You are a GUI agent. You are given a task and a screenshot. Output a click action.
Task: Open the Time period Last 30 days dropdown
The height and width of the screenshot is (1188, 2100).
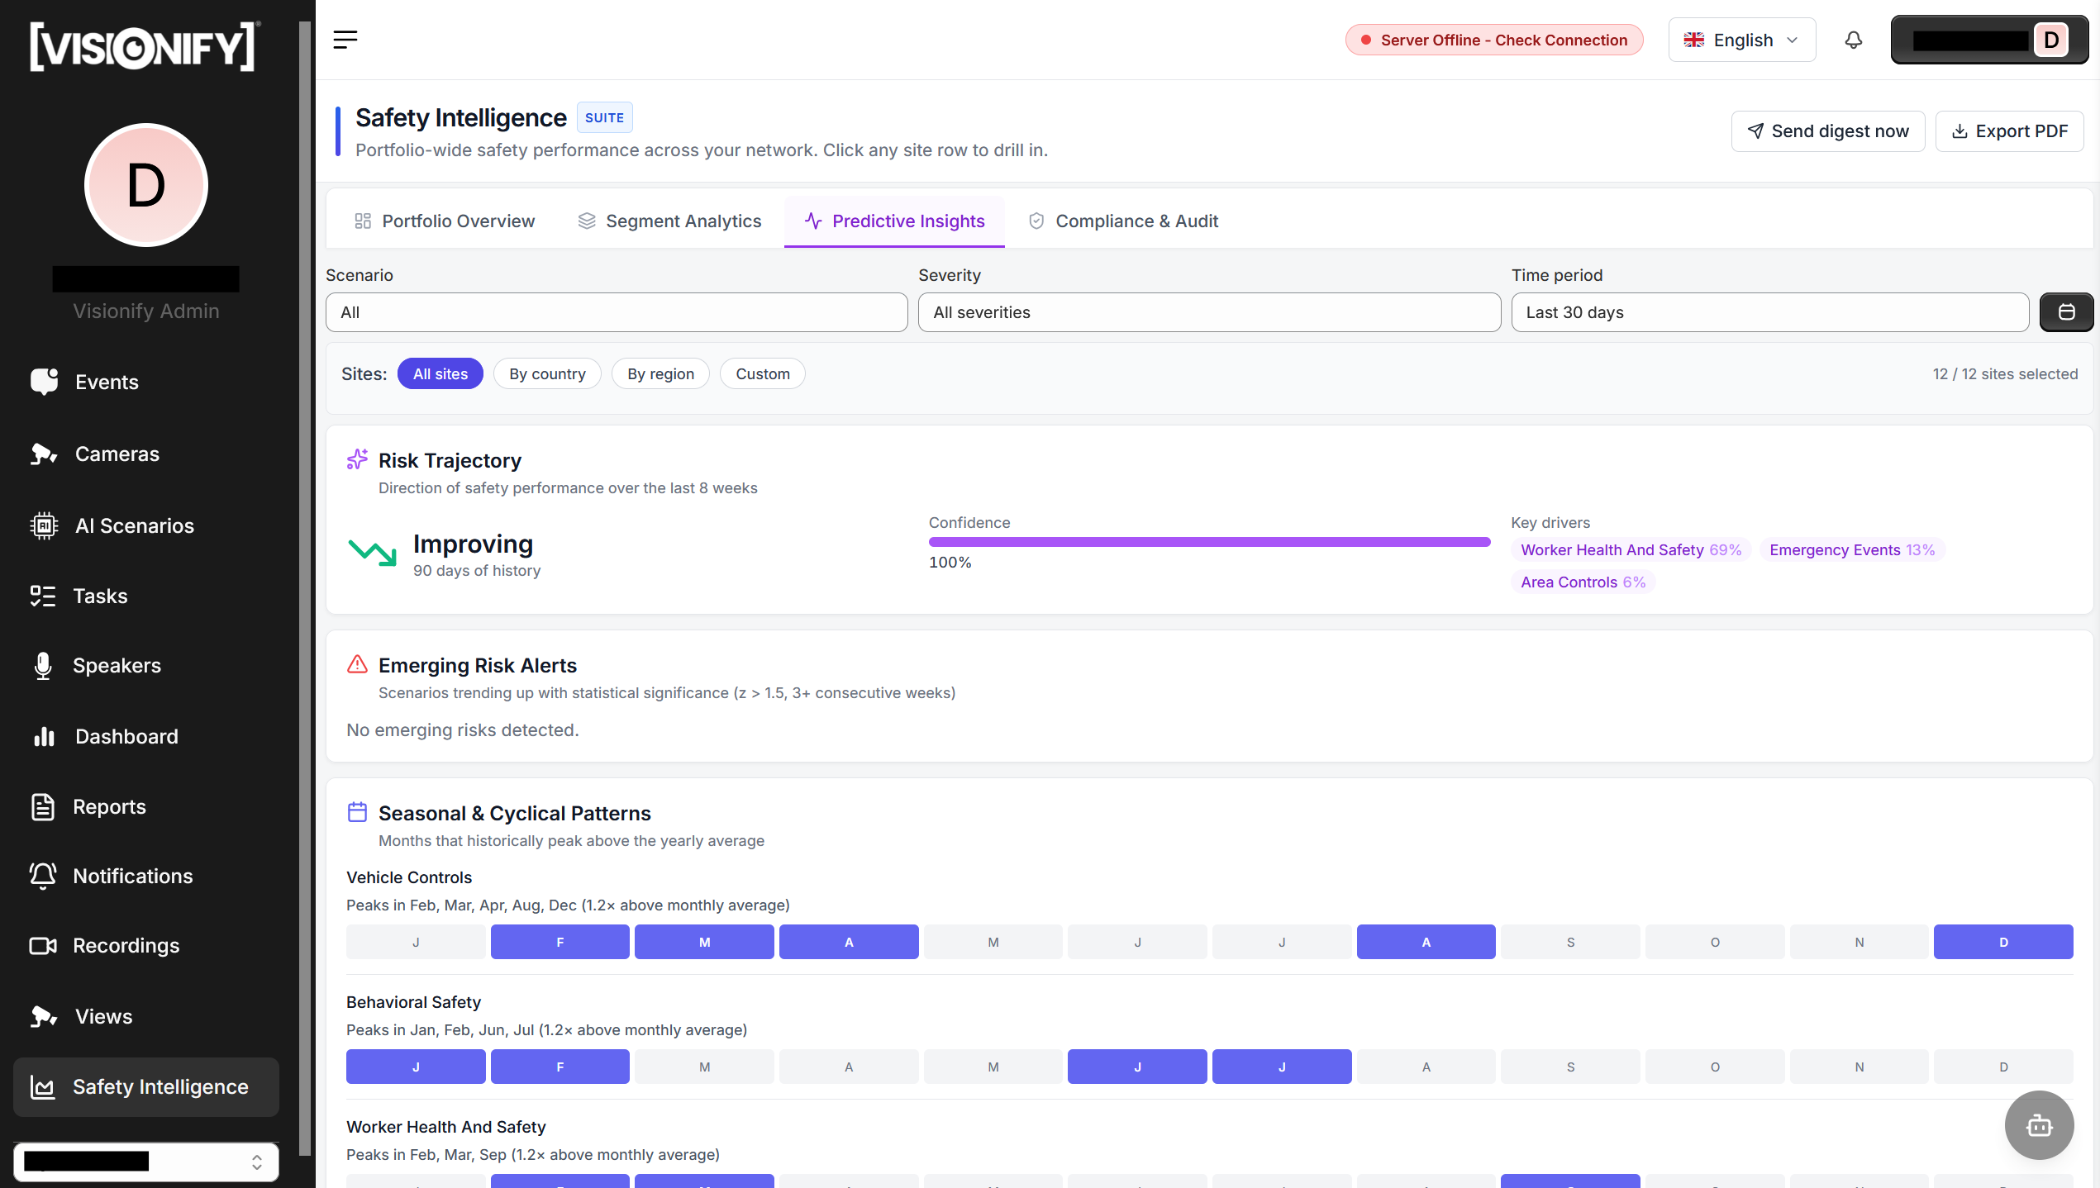[x=1769, y=312]
